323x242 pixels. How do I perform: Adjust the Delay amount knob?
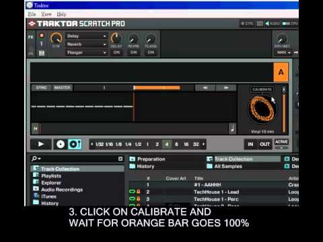coord(116,38)
